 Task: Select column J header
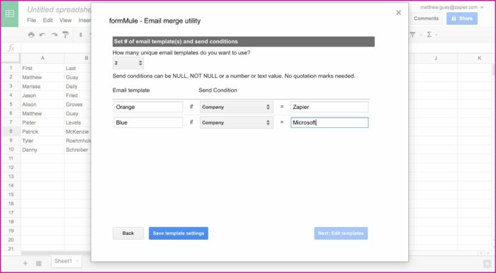click(436, 58)
